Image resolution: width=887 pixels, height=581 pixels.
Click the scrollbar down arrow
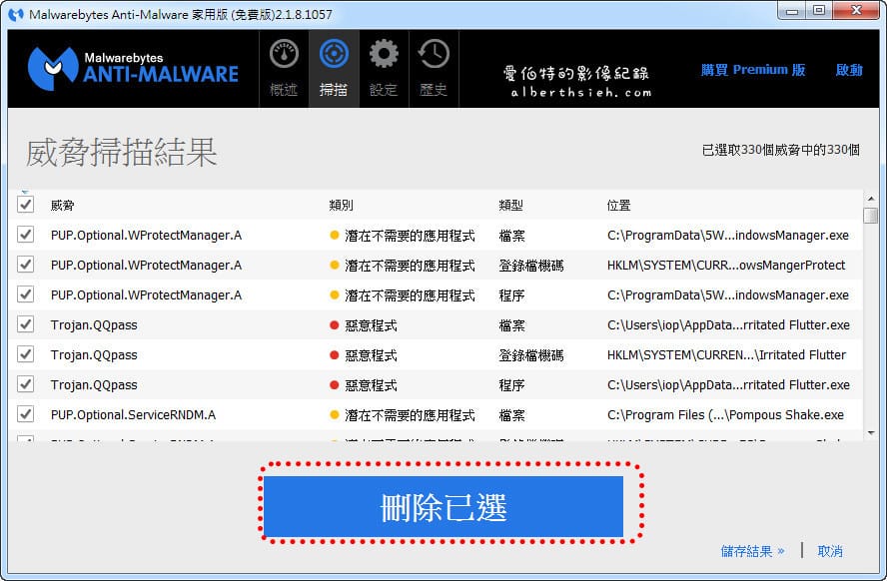[871, 433]
